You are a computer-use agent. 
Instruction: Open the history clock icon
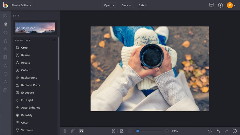[x=235, y=131]
